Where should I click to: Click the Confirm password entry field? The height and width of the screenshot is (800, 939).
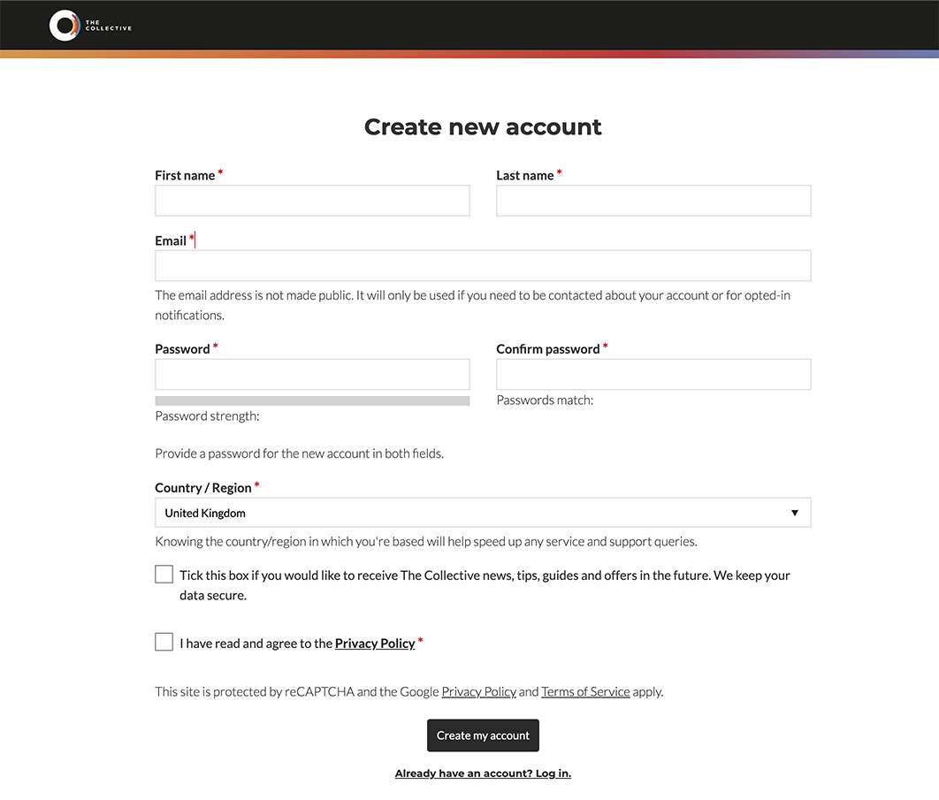tap(653, 374)
